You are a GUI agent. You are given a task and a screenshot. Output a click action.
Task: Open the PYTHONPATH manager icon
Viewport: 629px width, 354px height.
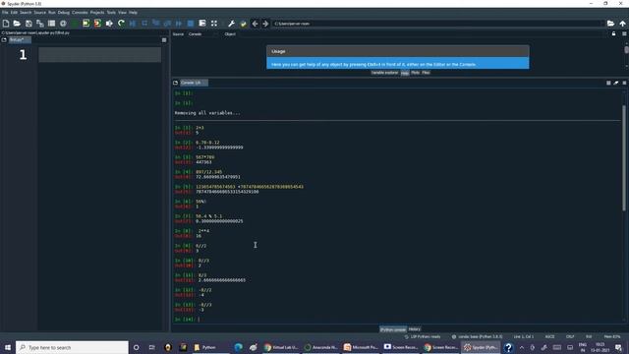[x=243, y=24]
